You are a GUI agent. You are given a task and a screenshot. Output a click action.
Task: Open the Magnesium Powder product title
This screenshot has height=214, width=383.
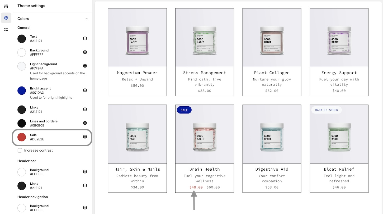[137, 73]
